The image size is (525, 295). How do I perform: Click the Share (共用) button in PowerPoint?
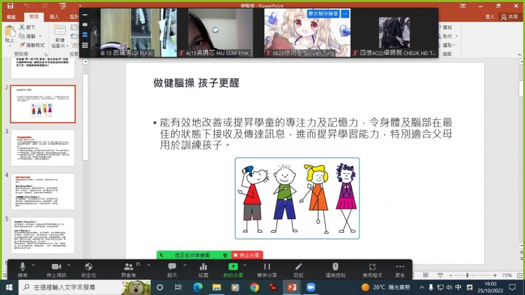509,17
